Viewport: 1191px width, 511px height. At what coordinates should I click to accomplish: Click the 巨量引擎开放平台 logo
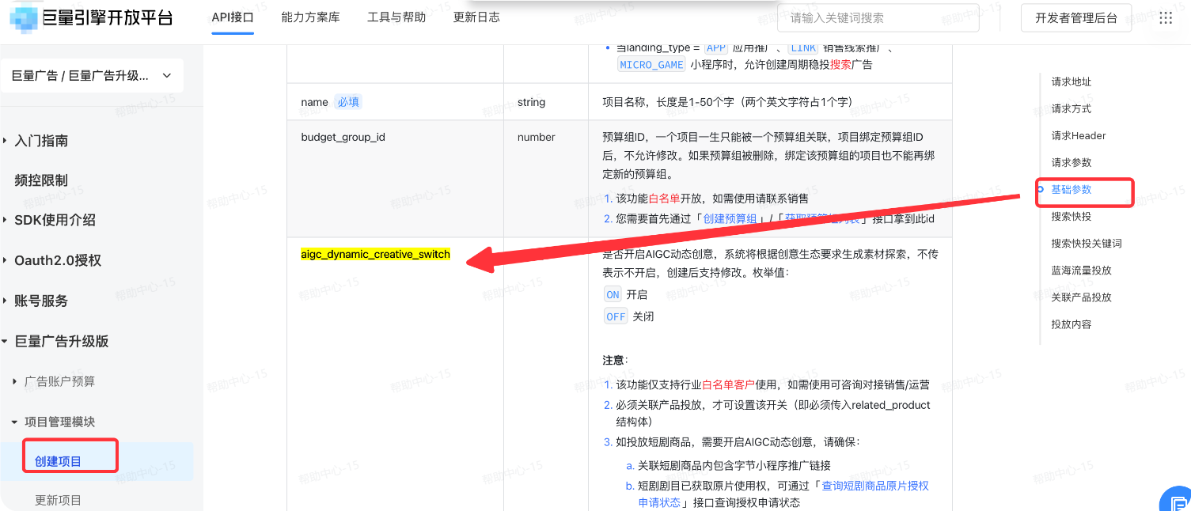(91, 17)
